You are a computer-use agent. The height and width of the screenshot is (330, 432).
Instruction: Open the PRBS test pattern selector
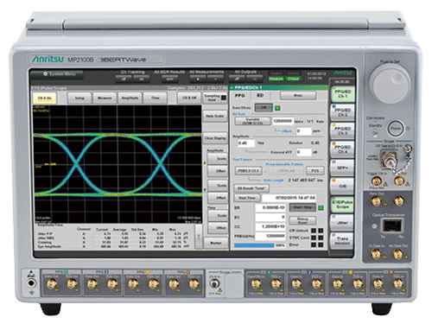click(248, 171)
